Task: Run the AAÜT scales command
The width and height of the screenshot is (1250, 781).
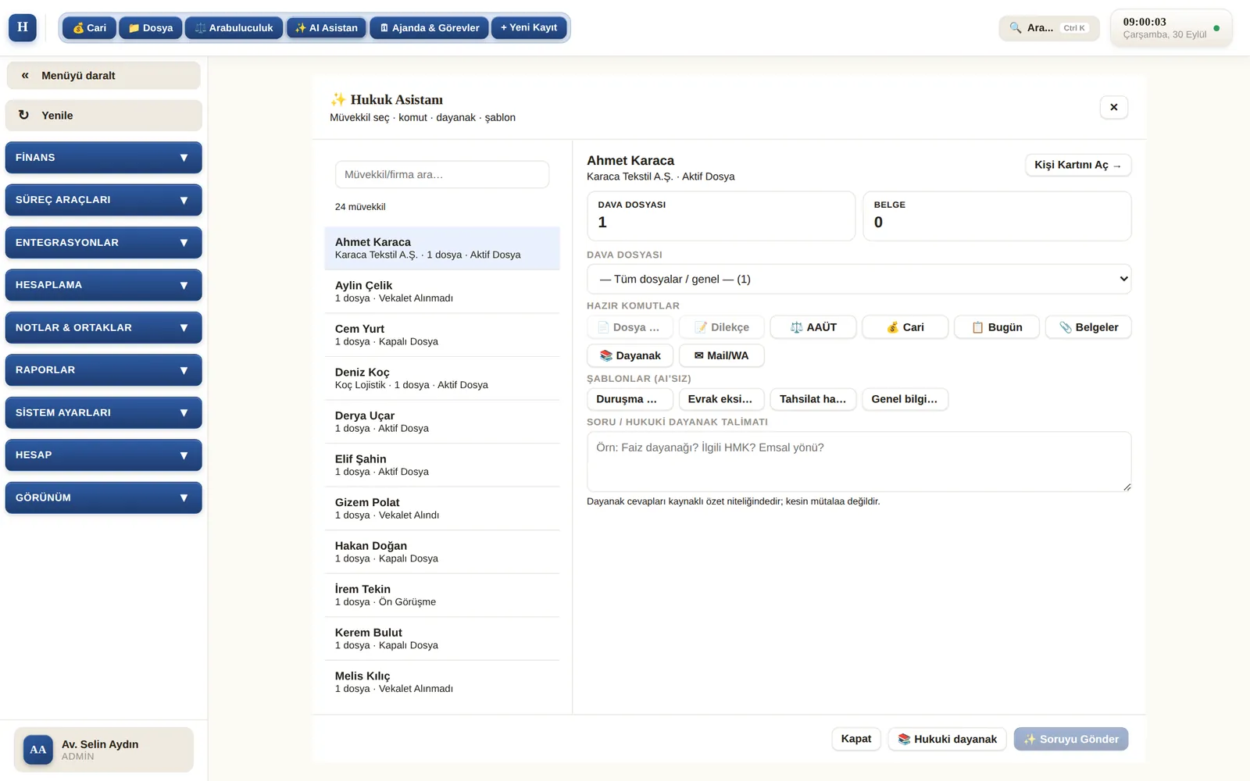Action: click(x=812, y=327)
